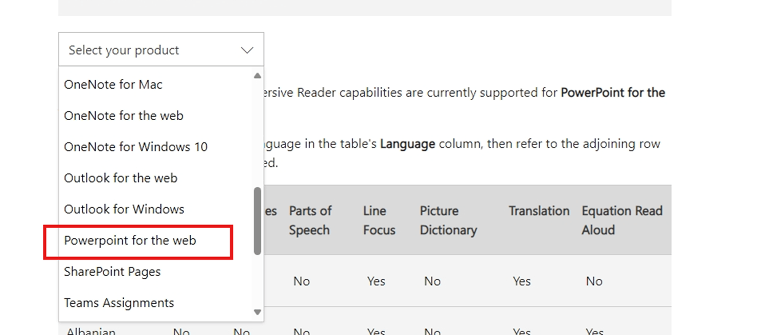The image size is (761, 335).
Task: Pick Outlook for the web from the list
Action: (x=120, y=178)
